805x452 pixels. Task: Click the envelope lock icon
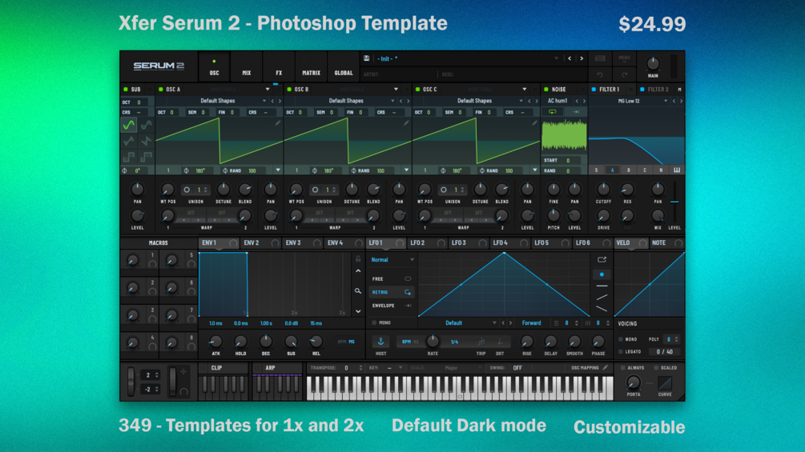358,259
